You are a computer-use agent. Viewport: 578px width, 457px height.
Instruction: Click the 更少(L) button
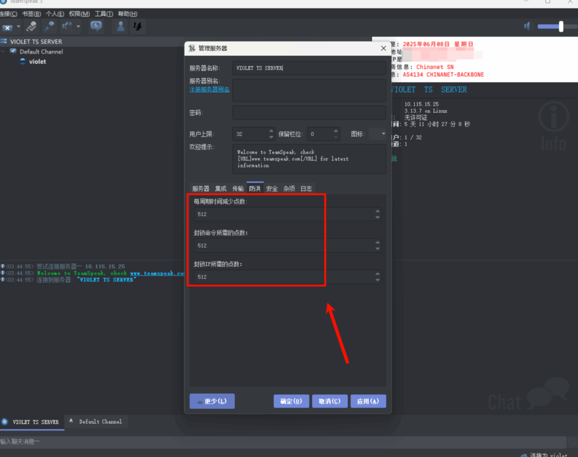pos(212,401)
